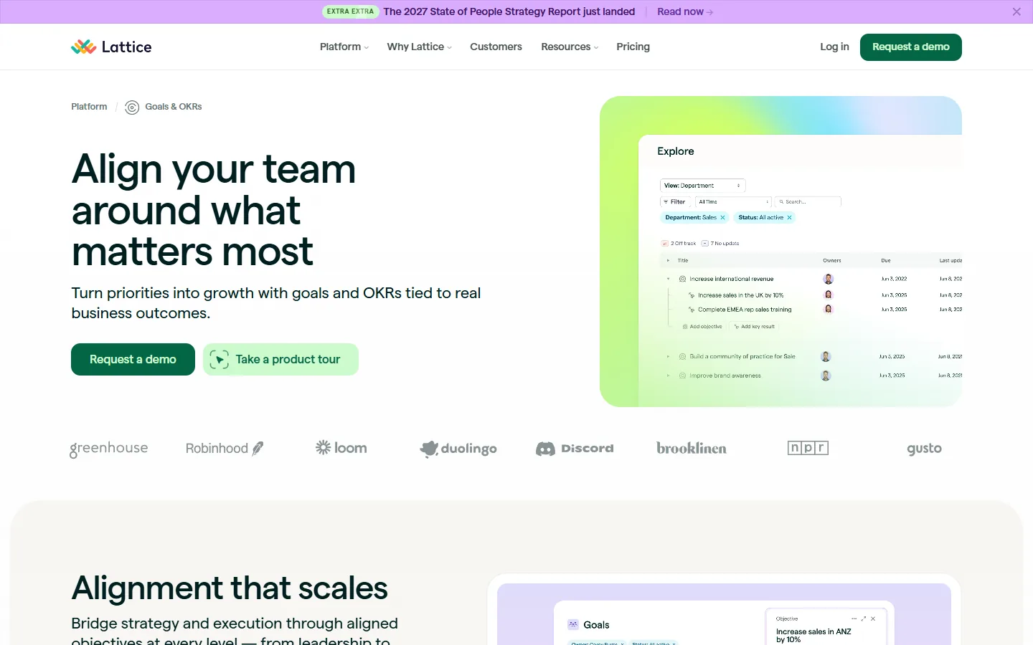Click the objective icon beside Increase international revenue
This screenshot has height=645, width=1033.
[x=682, y=279]
